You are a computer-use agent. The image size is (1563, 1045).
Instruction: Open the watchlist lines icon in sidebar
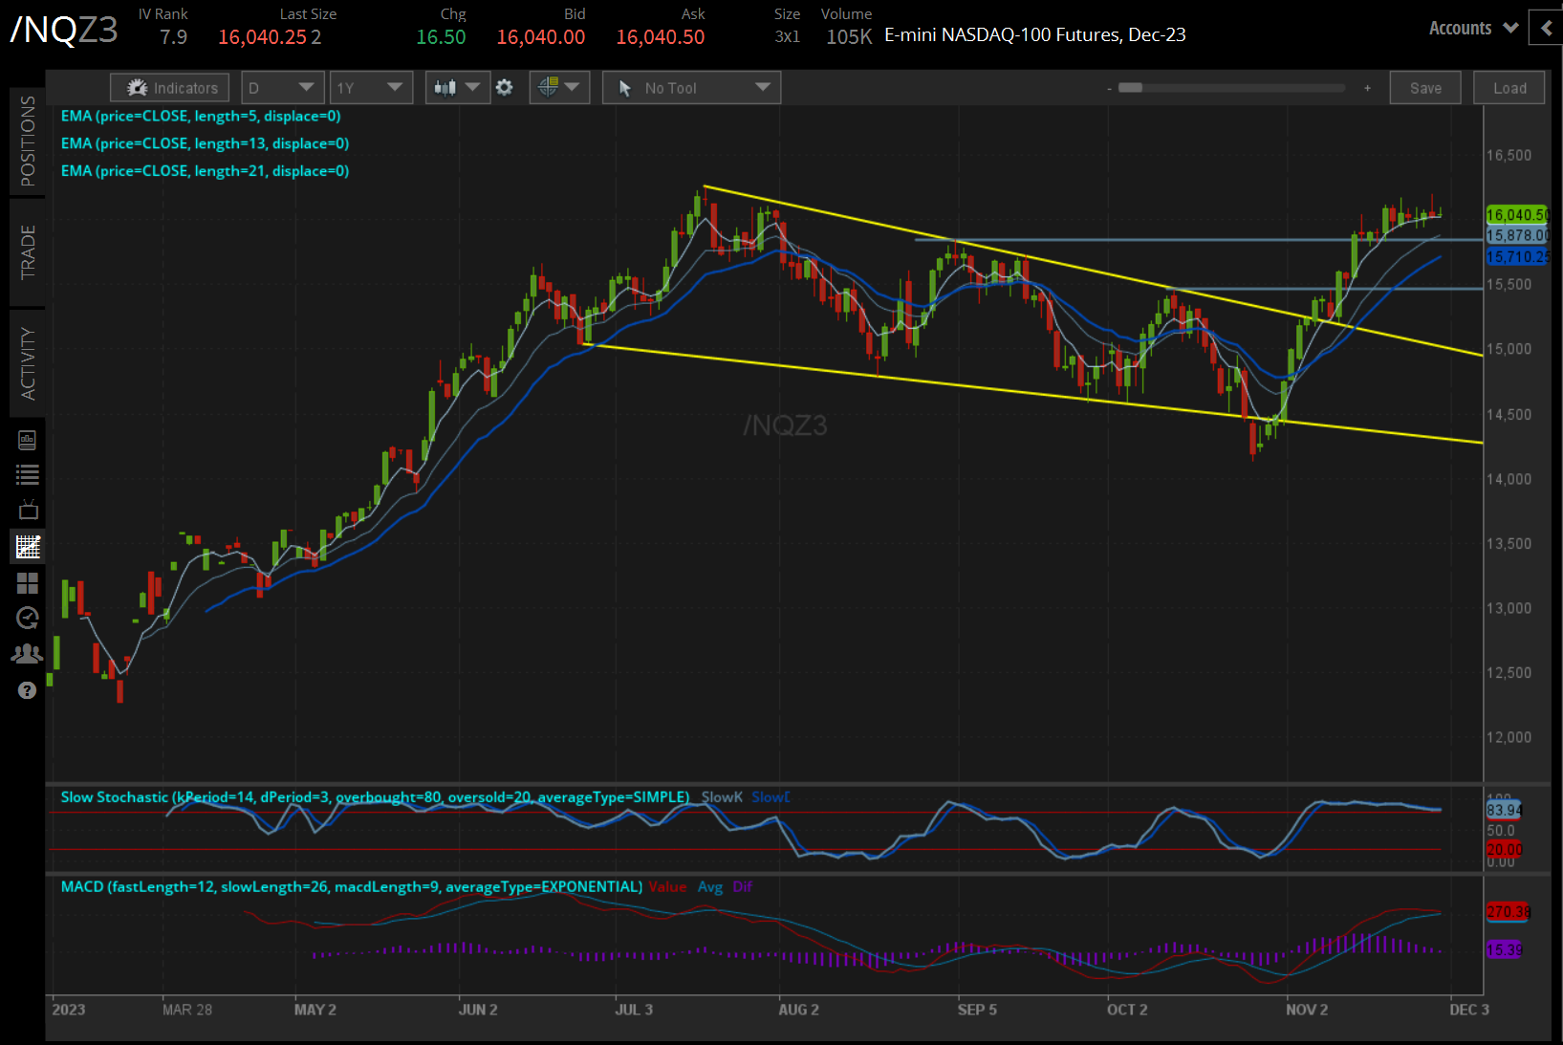(x=28, y=474)
